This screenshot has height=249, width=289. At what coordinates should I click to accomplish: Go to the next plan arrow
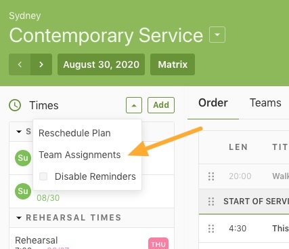(x=41, y=64)
